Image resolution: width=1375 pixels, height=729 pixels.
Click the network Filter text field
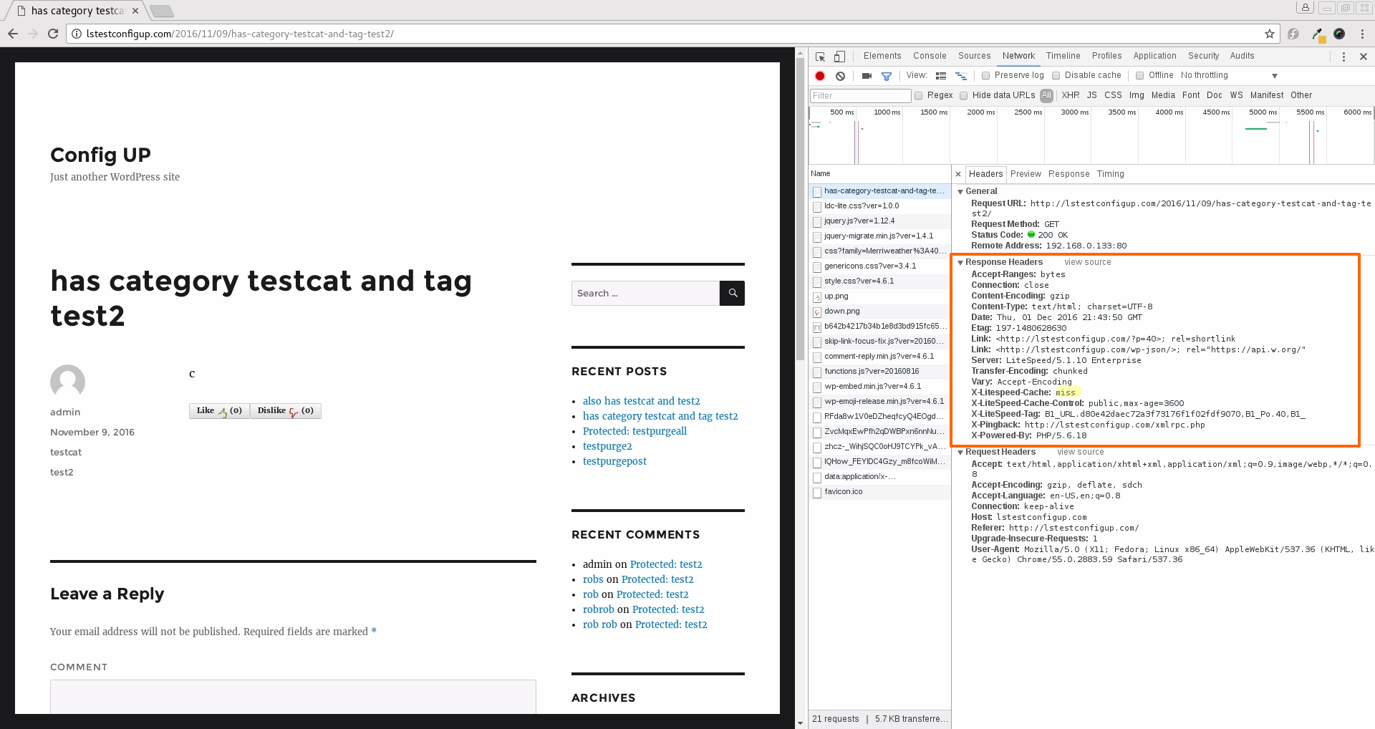(x=860, y=96)
